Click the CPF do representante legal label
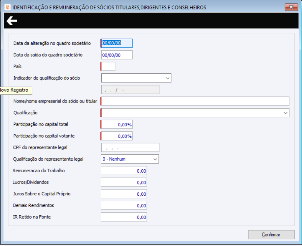This screenshot has width=302, height=246. [40, 147]
